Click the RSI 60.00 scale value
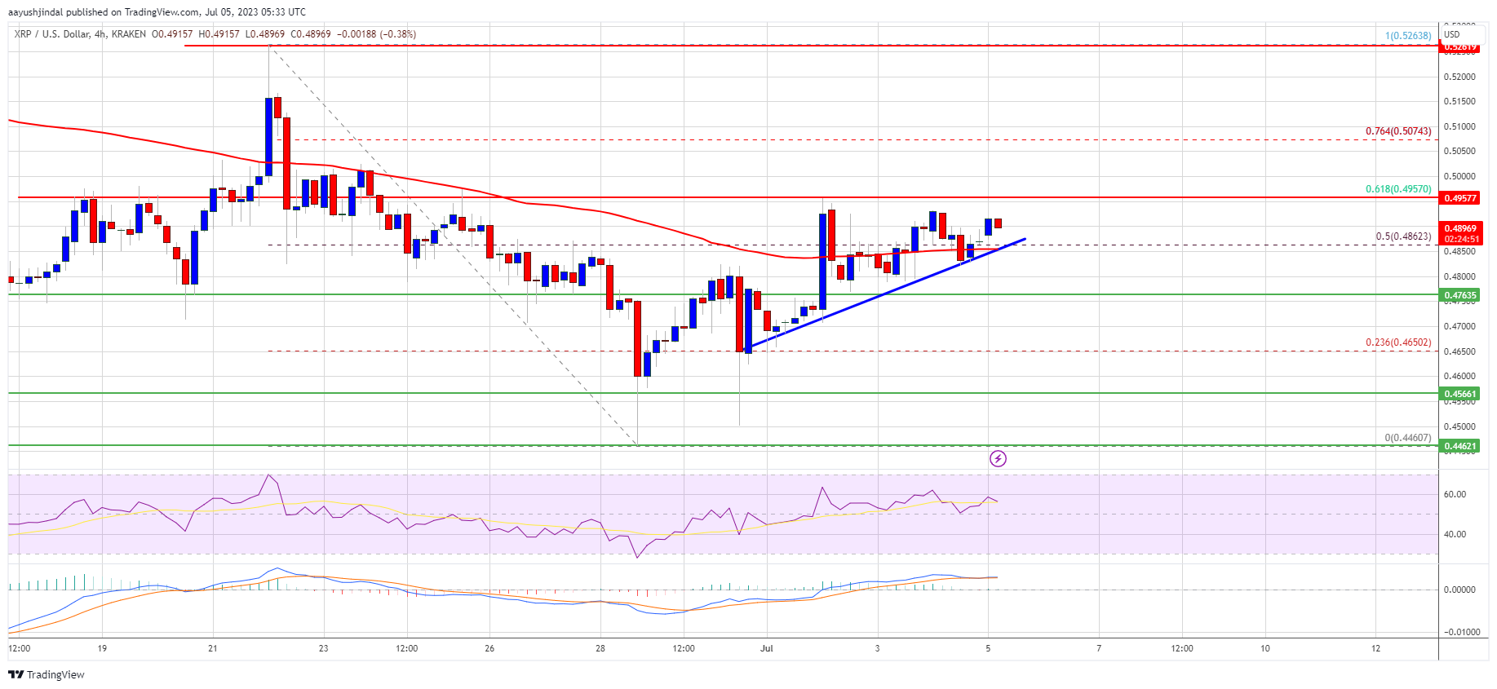Screen dimensions: 1497x689 point(1455,494)
